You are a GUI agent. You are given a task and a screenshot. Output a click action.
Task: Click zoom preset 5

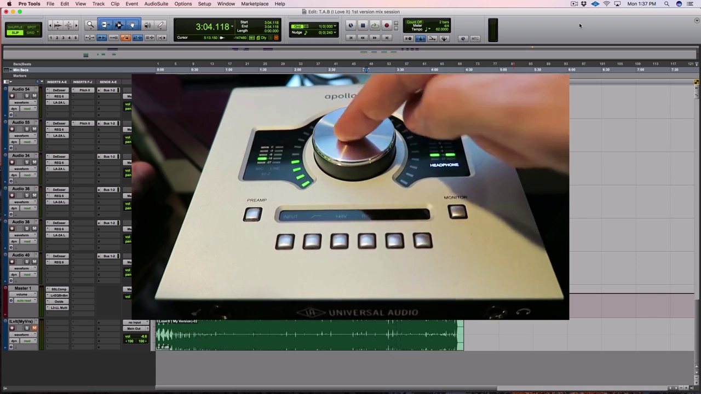coord(76,38)
